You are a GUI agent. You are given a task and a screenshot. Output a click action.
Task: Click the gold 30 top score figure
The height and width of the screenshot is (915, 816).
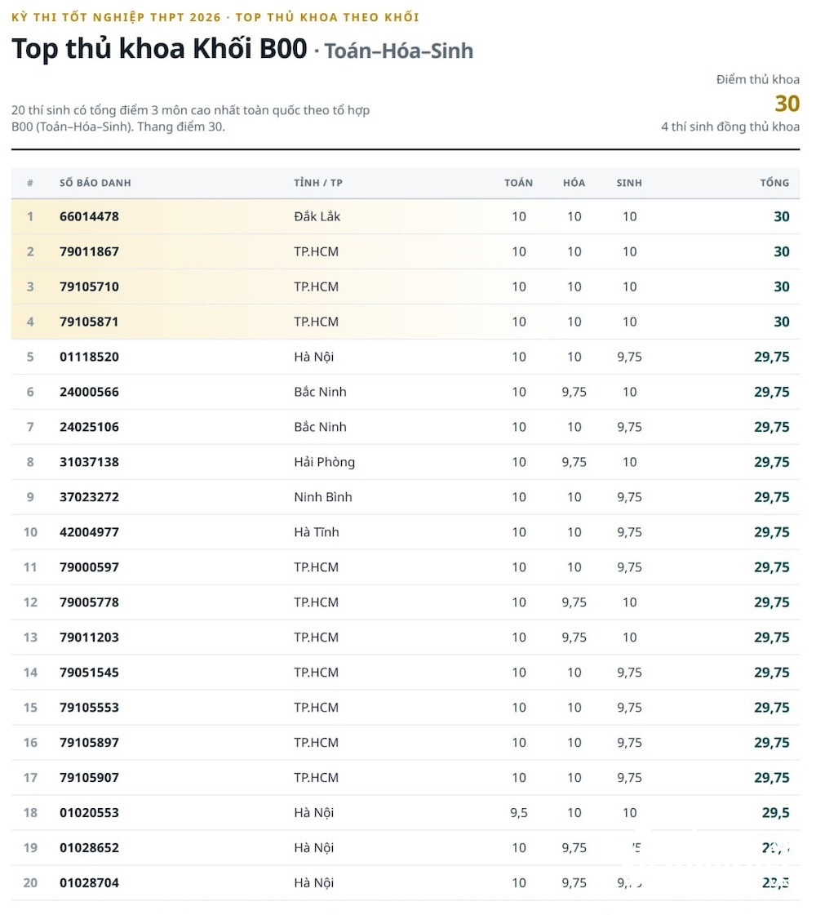coord(787,104)
